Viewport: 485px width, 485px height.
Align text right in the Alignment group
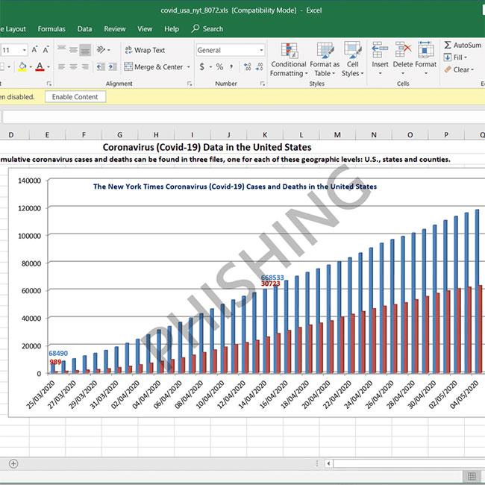click(85, 67)
